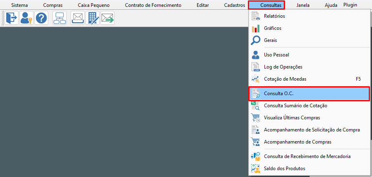Open the Janela menu
Viewport: 372px width, 177px height.
[303, 5]
